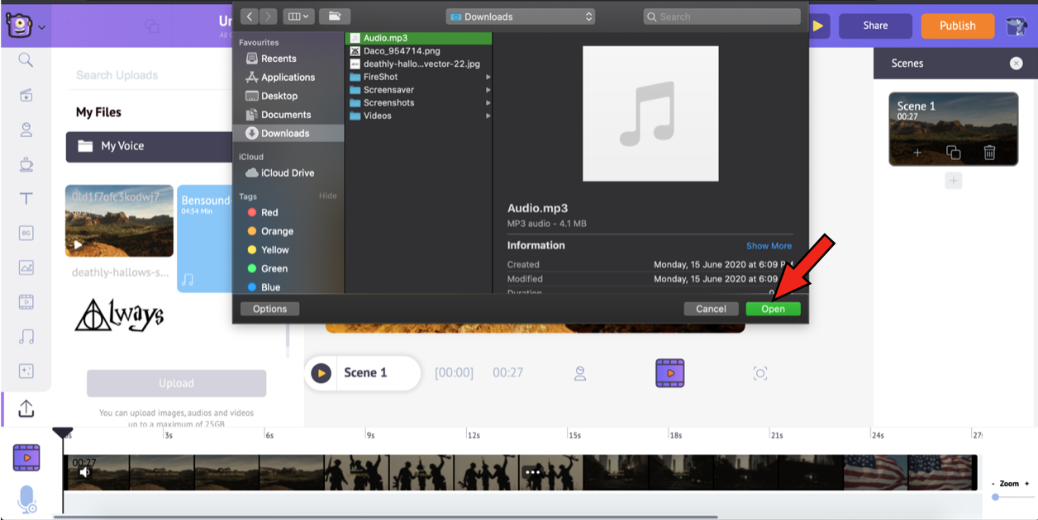Open the music library icon in sidebar

[26, 337]
